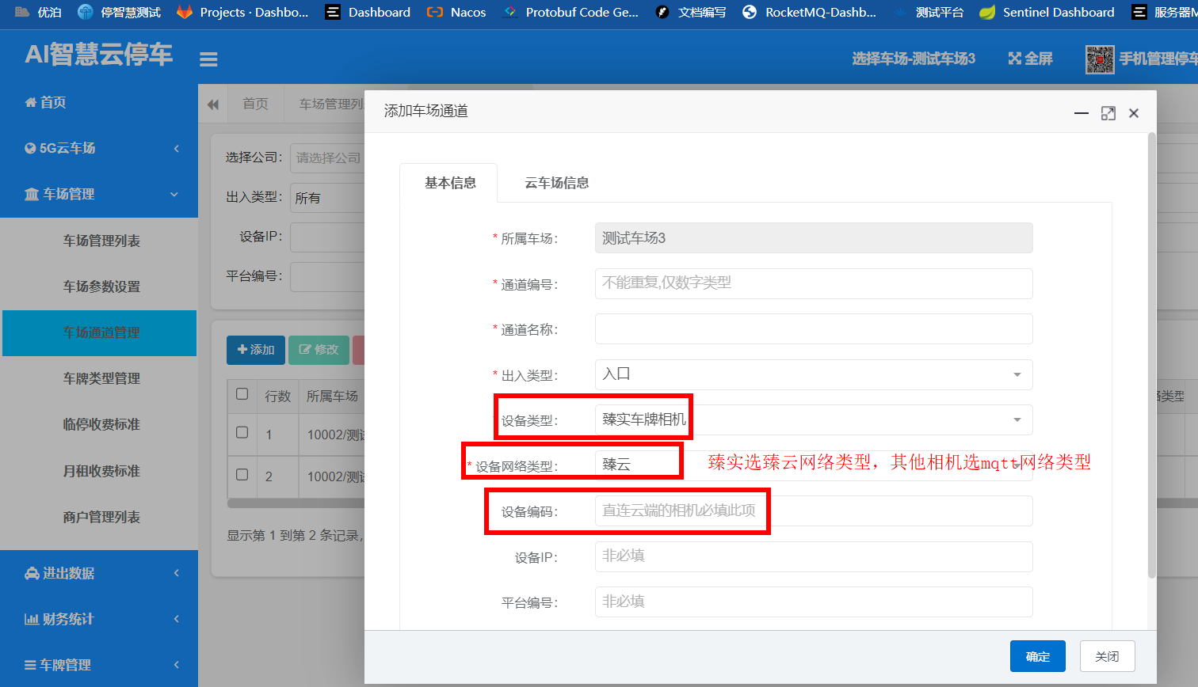
Task: Check the row 1 checkbox
Action: click(242, 432)
